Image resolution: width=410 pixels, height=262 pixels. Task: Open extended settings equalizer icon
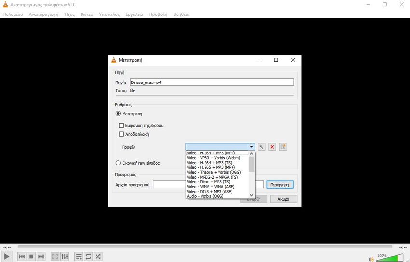pos(65,257)
